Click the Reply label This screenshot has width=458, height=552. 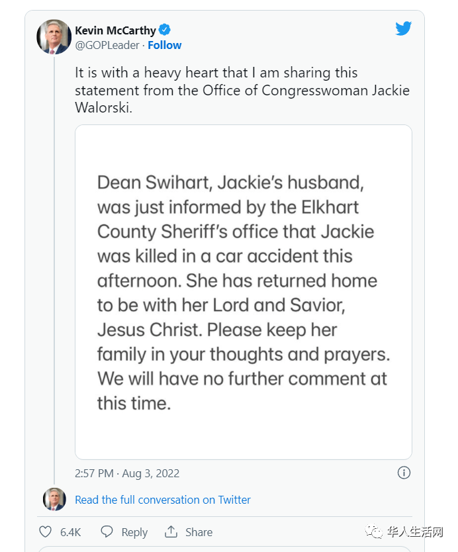134,532
